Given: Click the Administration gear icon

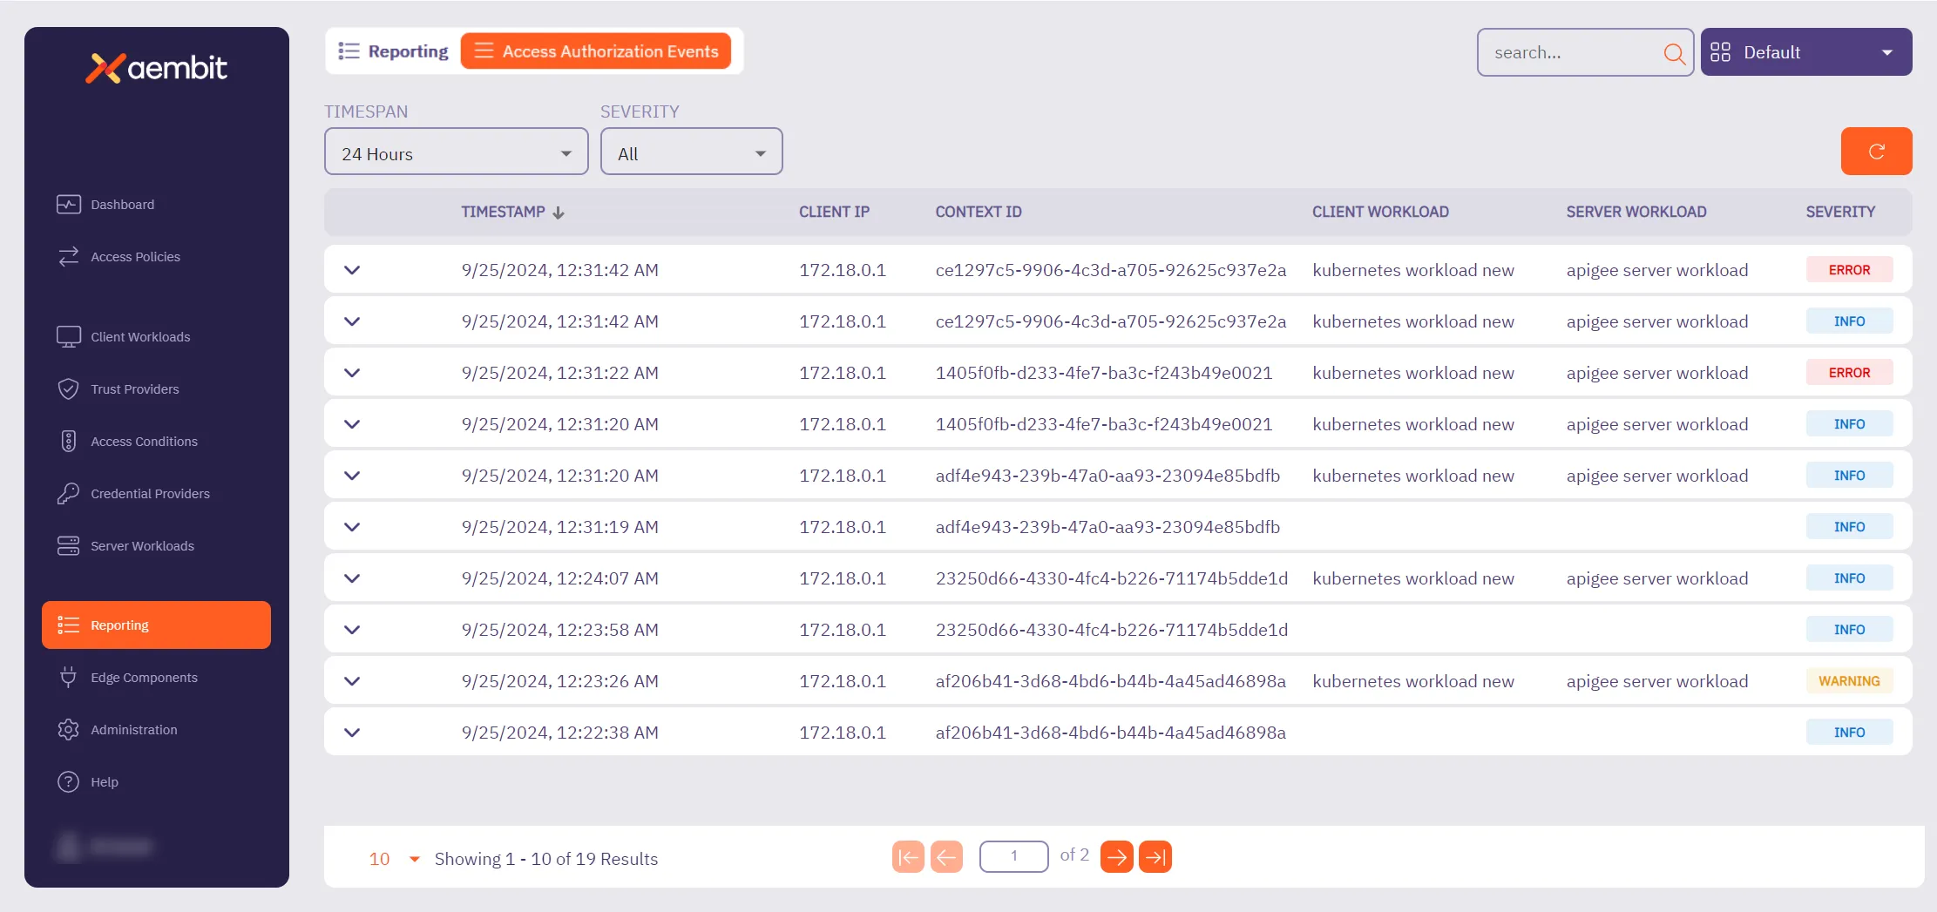Looking at the screenshot, I should (69, 730).
